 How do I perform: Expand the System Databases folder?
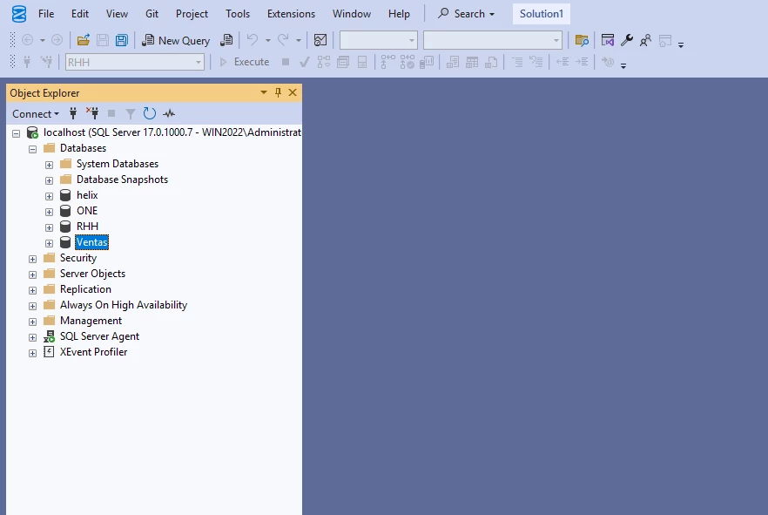click(49, 165)
